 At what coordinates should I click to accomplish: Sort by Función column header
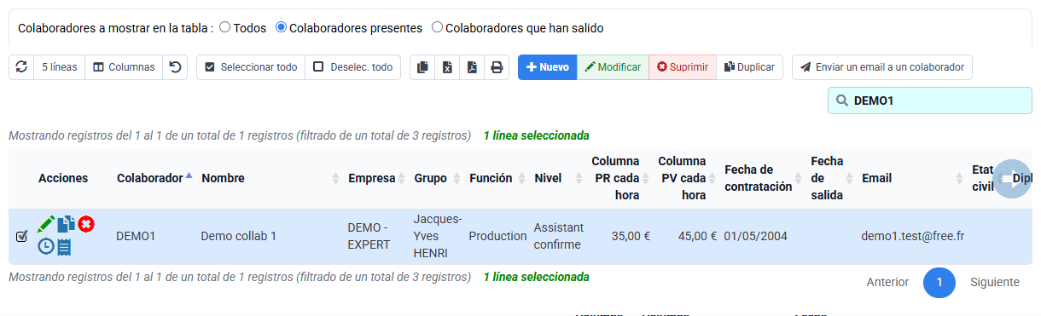495,178
